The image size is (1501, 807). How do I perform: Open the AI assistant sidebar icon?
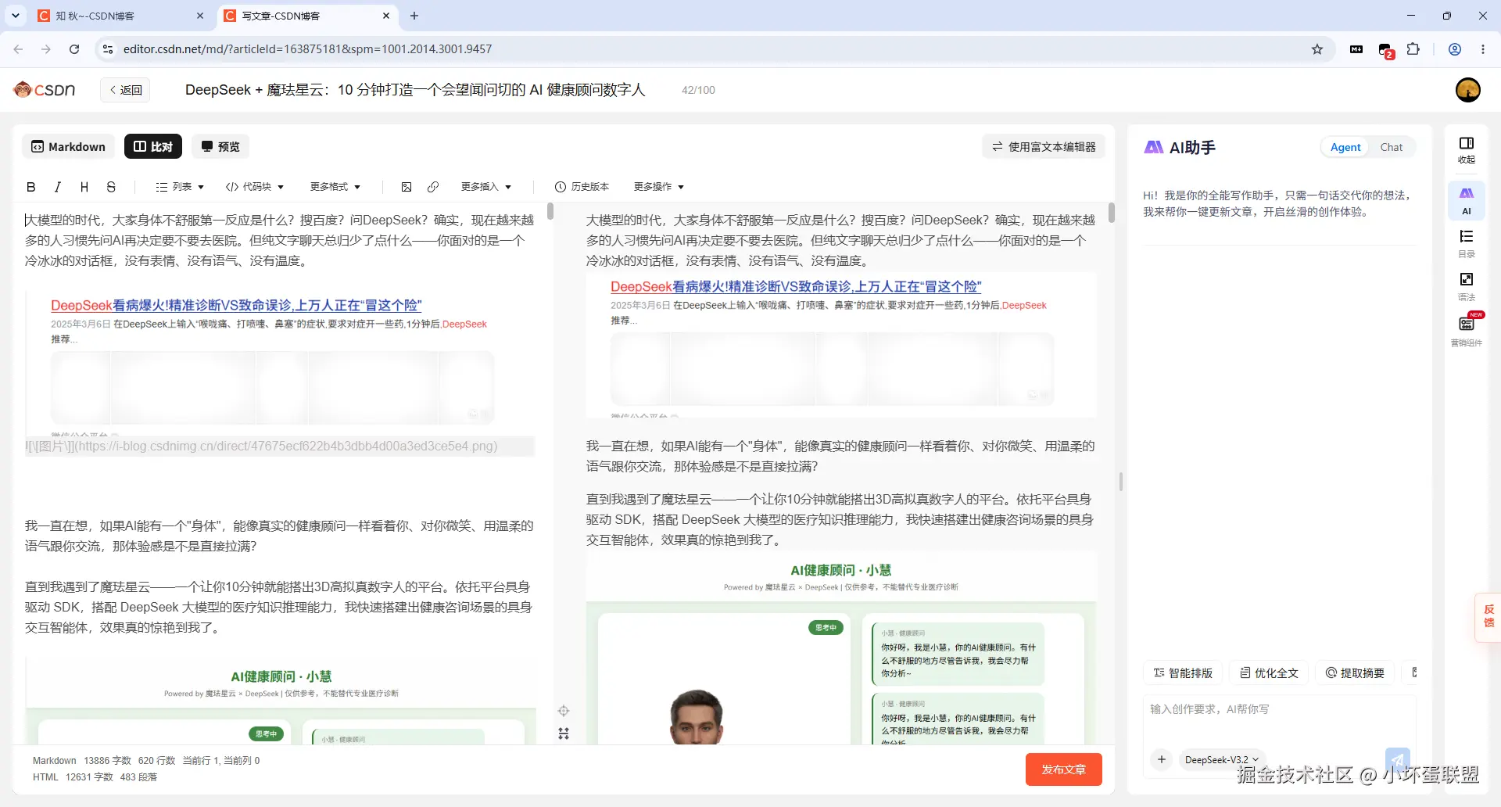pyautogui.click(x=1467, y=200)
